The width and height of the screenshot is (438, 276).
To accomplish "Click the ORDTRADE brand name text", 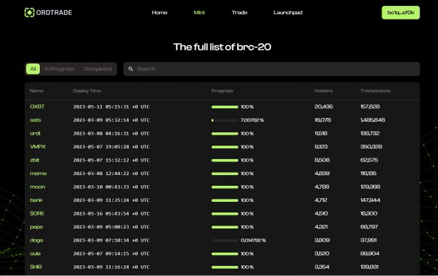I will [x=54, y=13].
